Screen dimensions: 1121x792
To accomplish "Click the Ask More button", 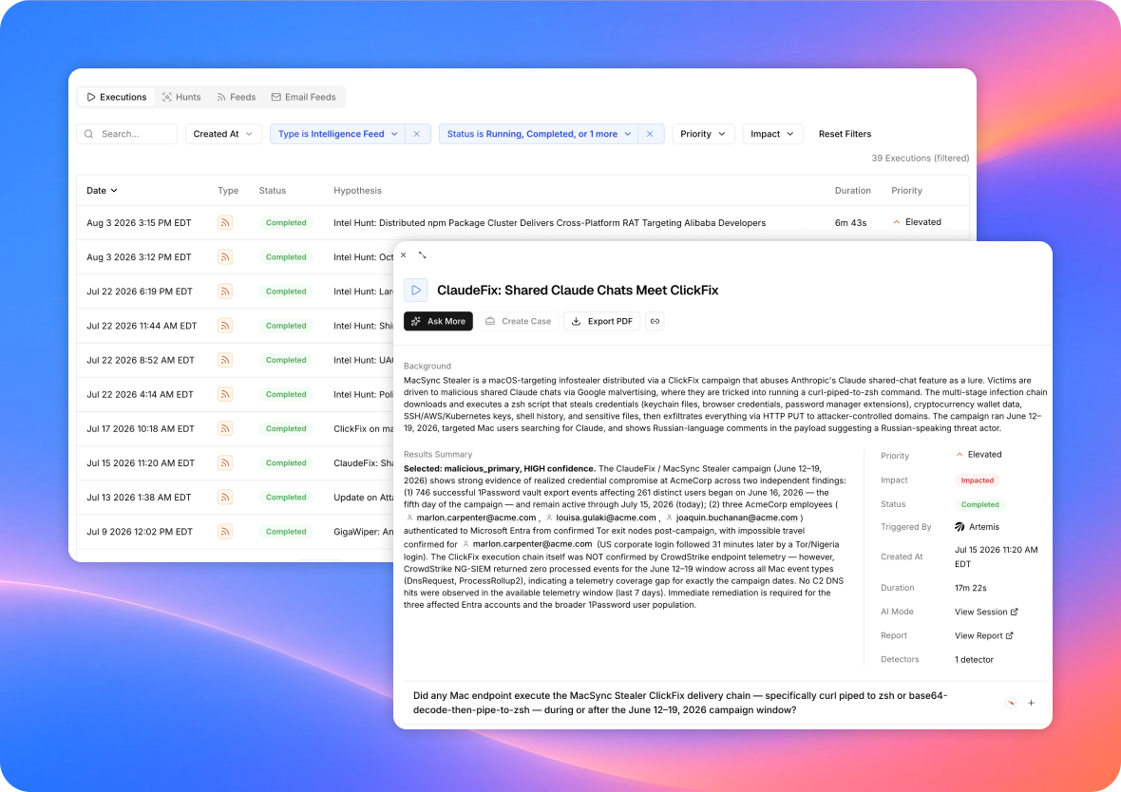I will point(438,322).
